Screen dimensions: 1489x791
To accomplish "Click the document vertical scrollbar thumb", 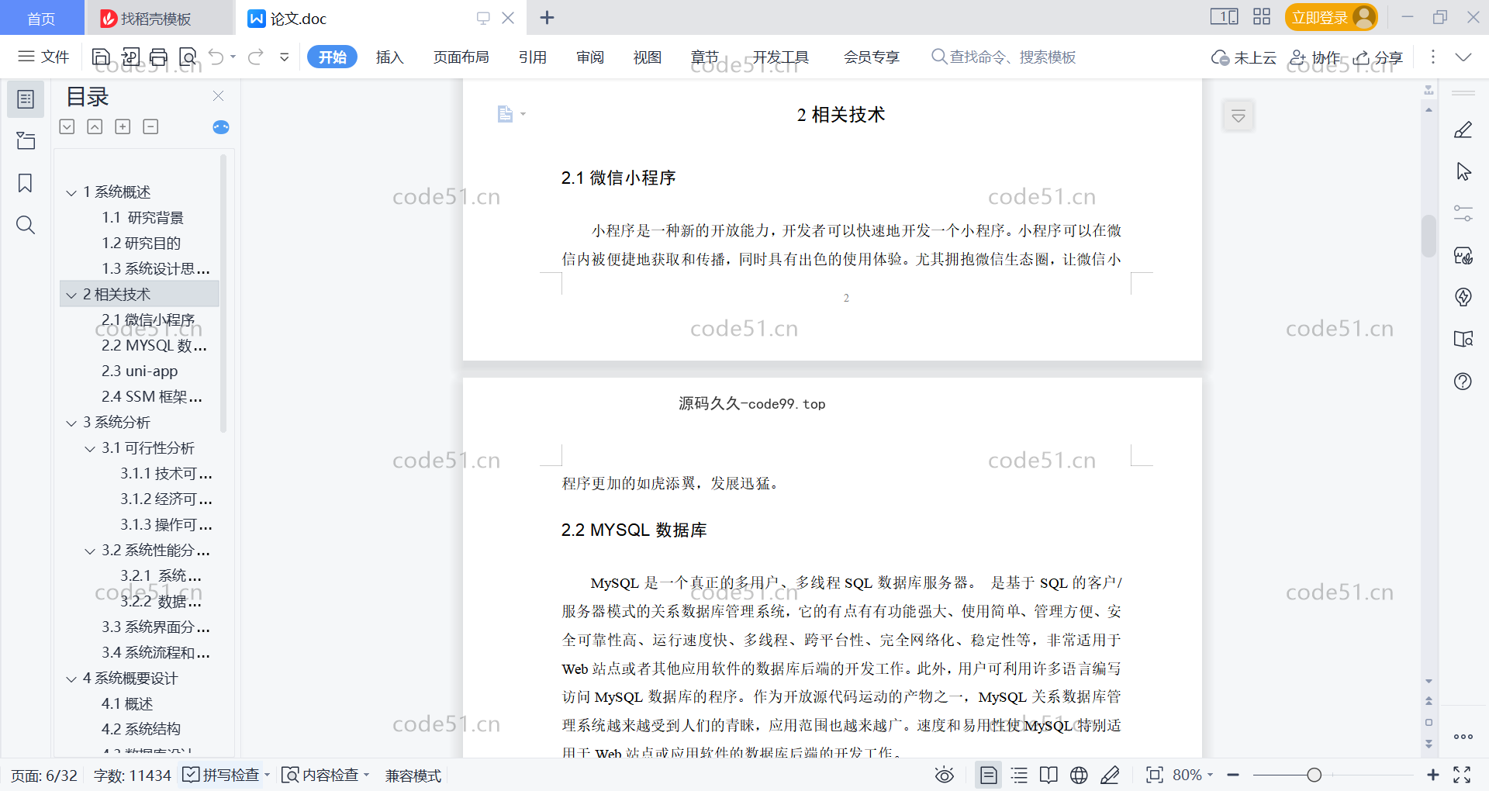I will pos(1429,235).
